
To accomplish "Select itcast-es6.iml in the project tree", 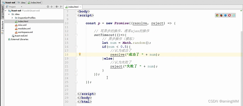I will (x=34, y=36).
